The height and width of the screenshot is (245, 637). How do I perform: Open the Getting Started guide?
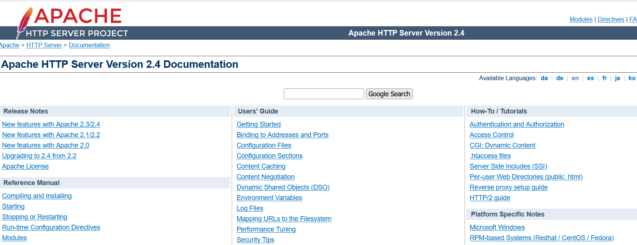tap(259, 124)
